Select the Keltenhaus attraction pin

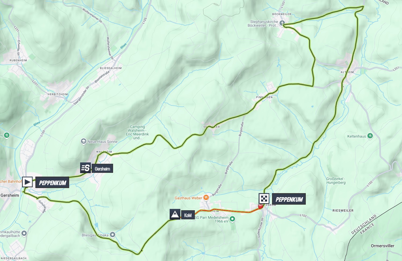point(370,136)
